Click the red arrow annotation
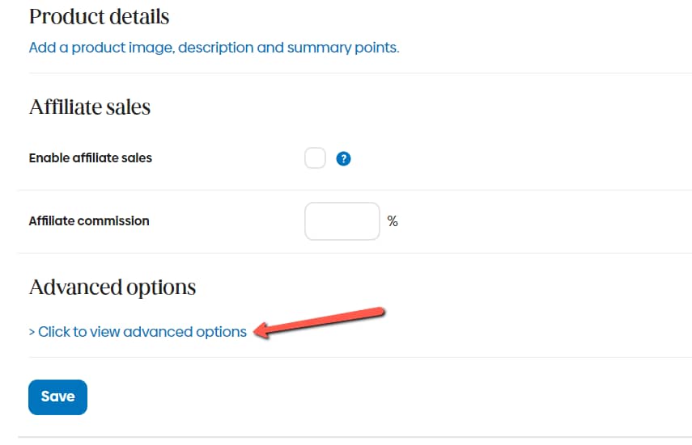Viewport: 692px width, 445px height. click(x=320, y=322)
